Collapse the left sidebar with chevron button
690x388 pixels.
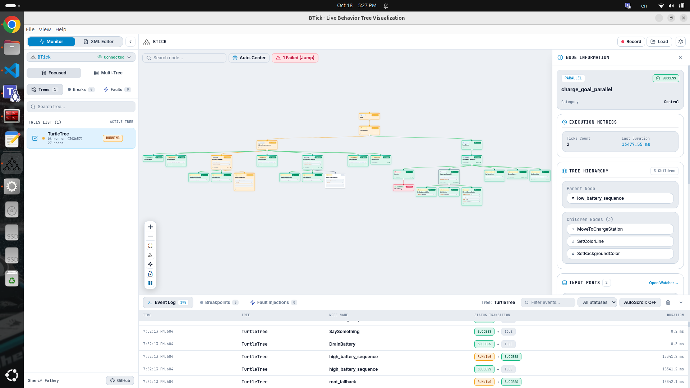pos(130,42)
